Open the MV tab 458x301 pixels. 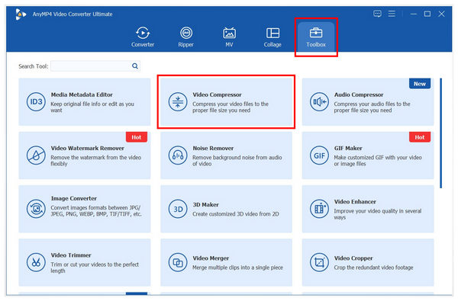[x=229, y=37]
